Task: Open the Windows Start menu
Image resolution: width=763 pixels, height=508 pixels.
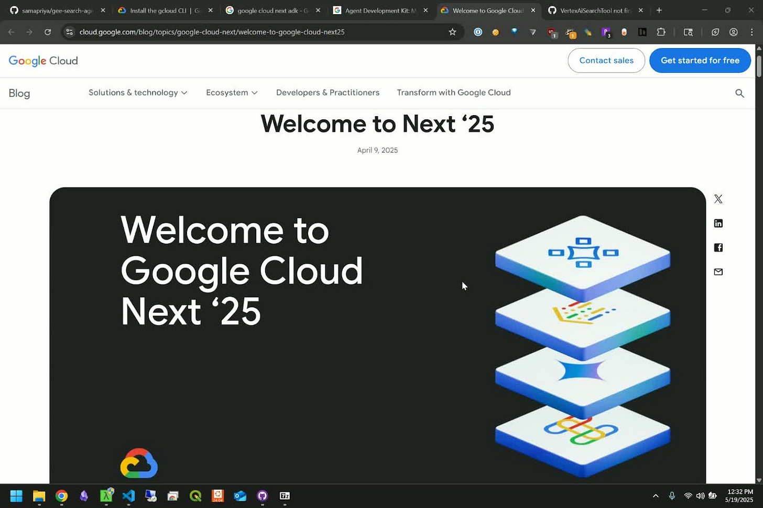Action: pos(16,495)
